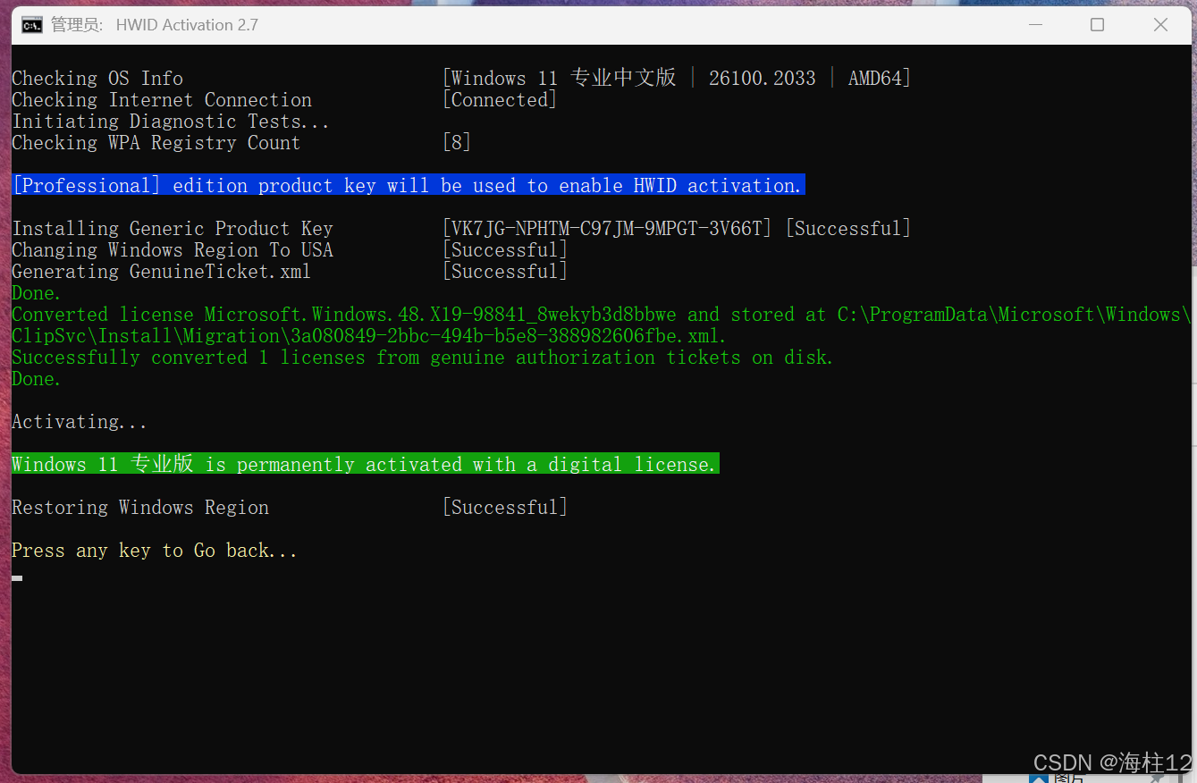Maximize the HWID Activation window
The image size is (1197, 783).
click(1097, 25)
